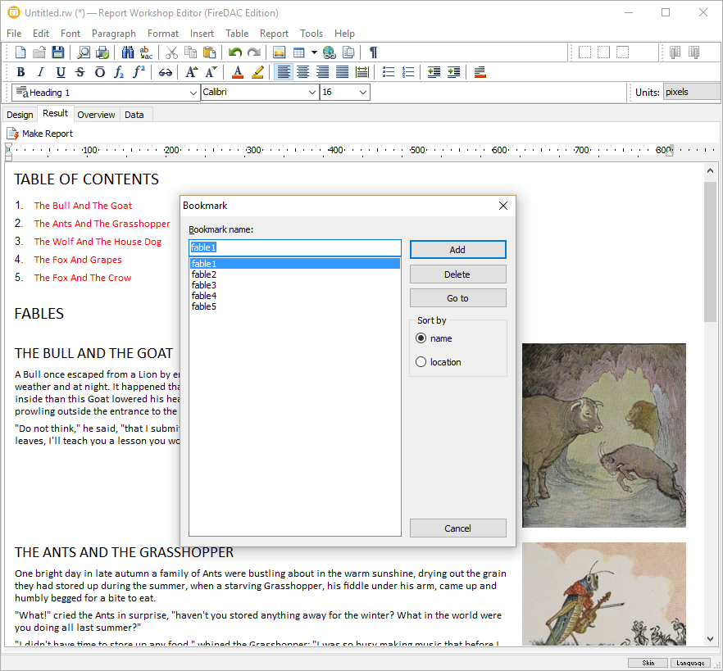Click the Add button in Bookmark dialog
Viewport: 723px width, 671px height.
click(x=457, y=250)
